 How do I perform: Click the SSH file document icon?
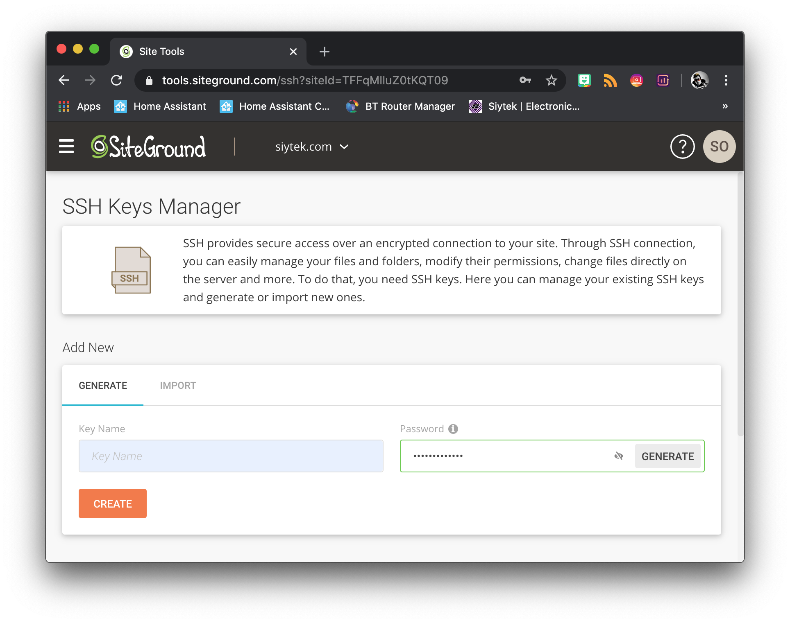click(x=131, y=270)
